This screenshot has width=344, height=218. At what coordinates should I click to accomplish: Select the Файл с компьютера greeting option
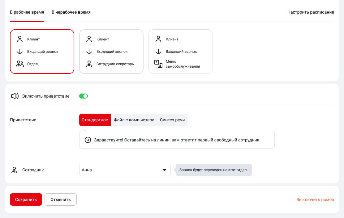pos(134,120)
